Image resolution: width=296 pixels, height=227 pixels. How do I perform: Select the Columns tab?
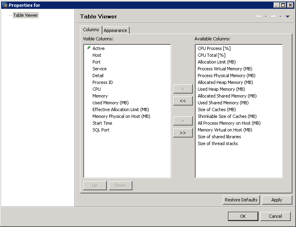click(x=91, y=30)
